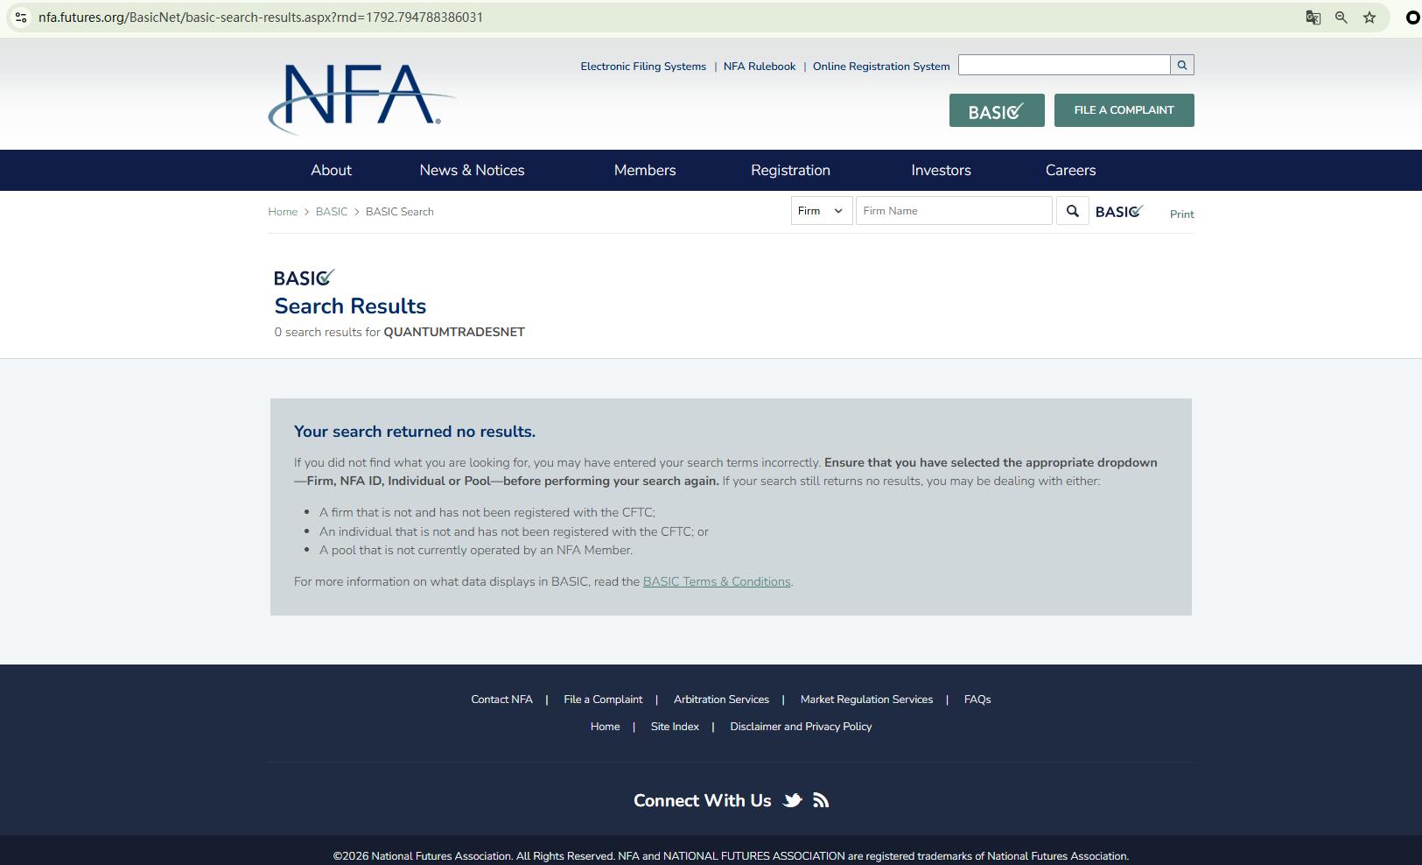Click the browser translate page icon
Image resolution: width=1422 pixels, height=865 pixels.
pos(1313,18)
